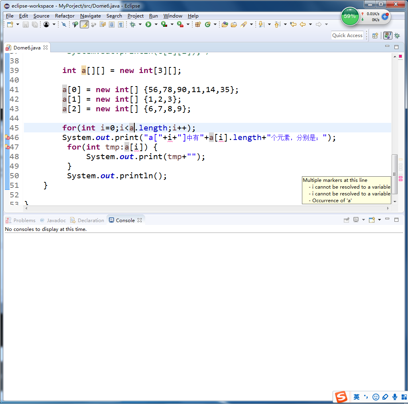Switch to the Declaration tab

pyautogui.click(x=87, y=220)
